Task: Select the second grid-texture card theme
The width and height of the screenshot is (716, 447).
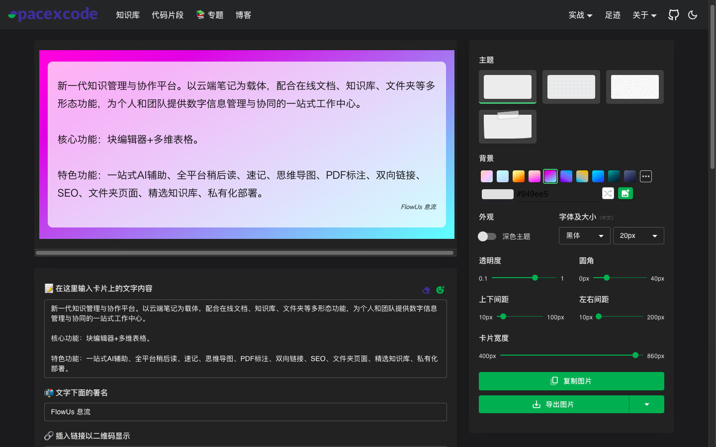Action: (571, 87)
